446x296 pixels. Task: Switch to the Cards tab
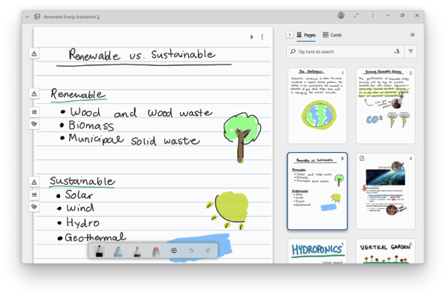point(332,35)
